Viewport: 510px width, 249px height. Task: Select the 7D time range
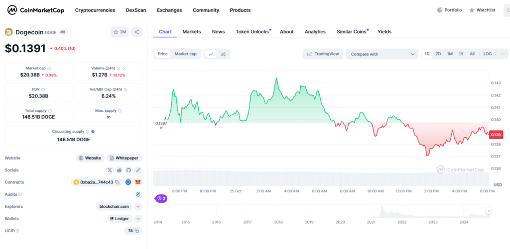438,54
